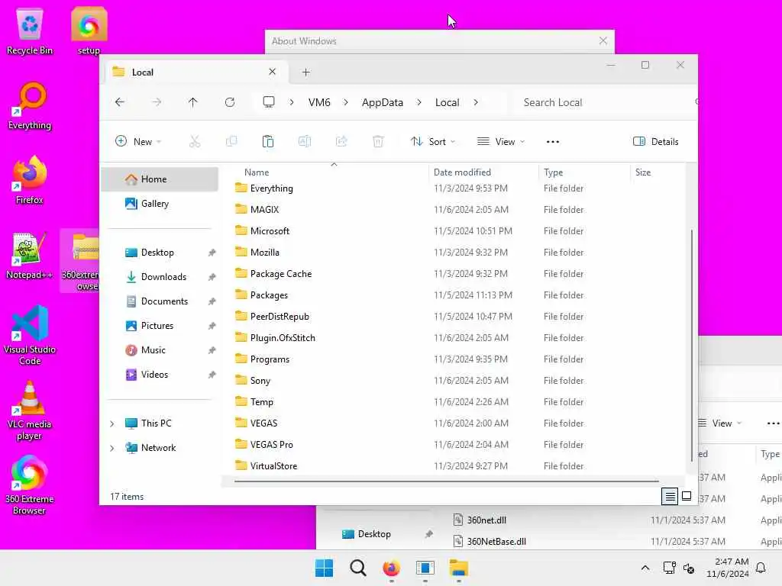Viewport: 782px width, 586px height.
Task: Select the VLC media player desktop shortcut
Action: [30, 411]
